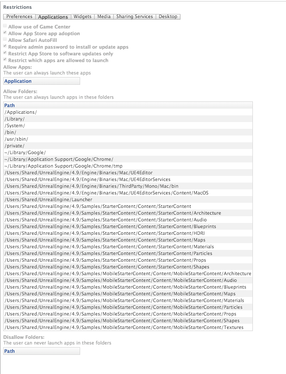Toggle Restrict which apps are allowed to launch
This screenshot has width=286, height=374.
5,59
